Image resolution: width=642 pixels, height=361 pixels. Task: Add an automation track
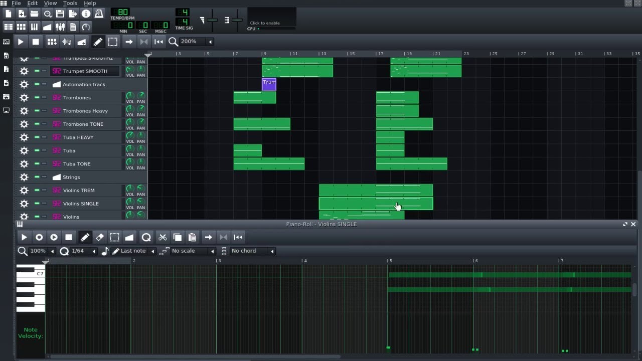82,42
